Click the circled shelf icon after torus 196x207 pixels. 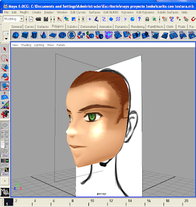(x=71, y=35)
